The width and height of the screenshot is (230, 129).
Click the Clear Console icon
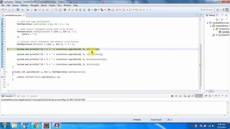coord(185,96)
